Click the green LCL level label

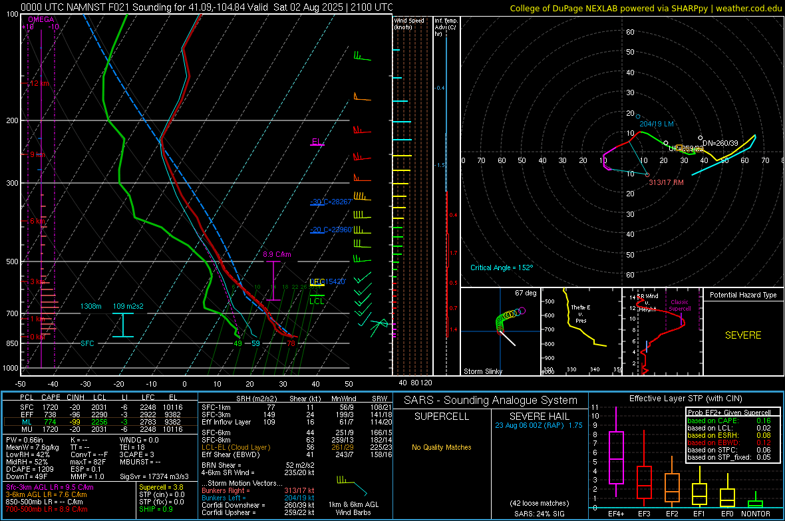(x=317, y=301)
